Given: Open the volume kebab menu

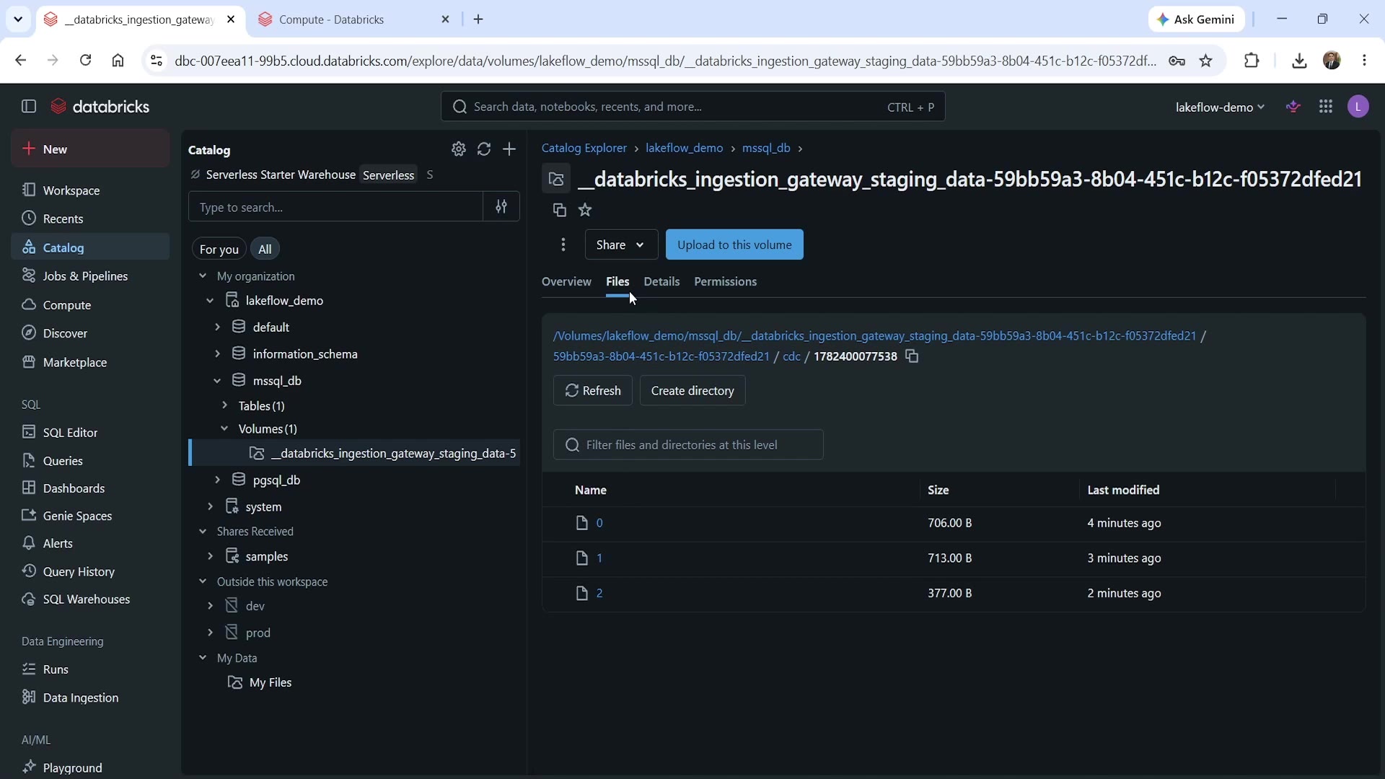Looking at the screenshot, I should tap(563, 245).
